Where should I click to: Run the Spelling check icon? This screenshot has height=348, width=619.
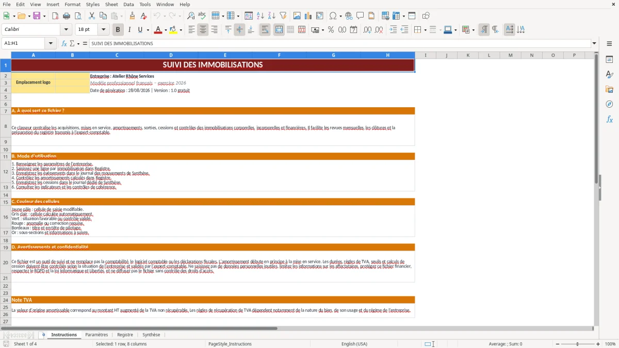point(202,16)
